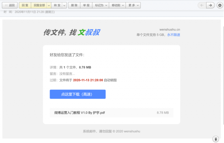The image size is (224, 143).
Task: Open the 更多 menu
Action: [133, 5]
